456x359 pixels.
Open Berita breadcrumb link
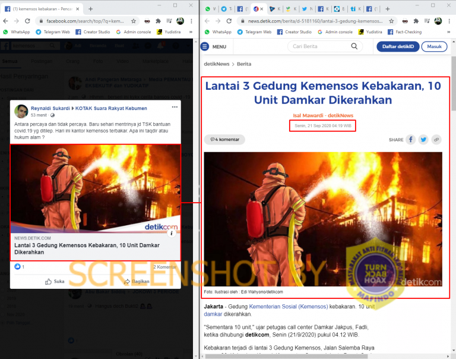pyautogui.click(x=244, y=64)
